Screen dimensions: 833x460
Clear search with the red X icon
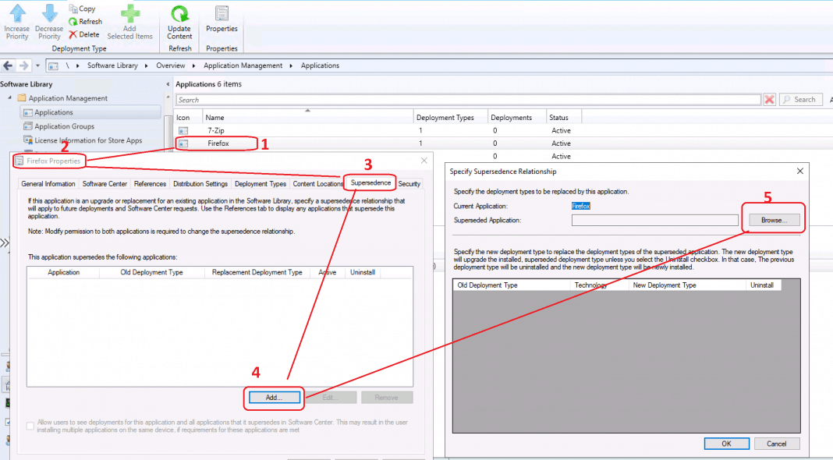pyautogui.click(x=769, y=100)
